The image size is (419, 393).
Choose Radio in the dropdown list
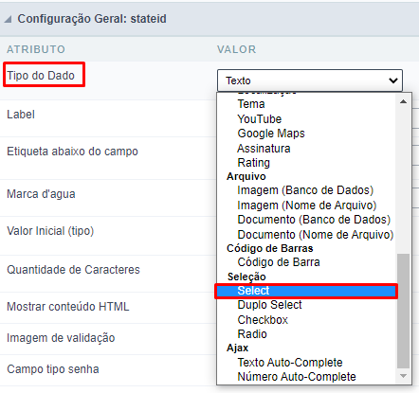pos(252,334)
